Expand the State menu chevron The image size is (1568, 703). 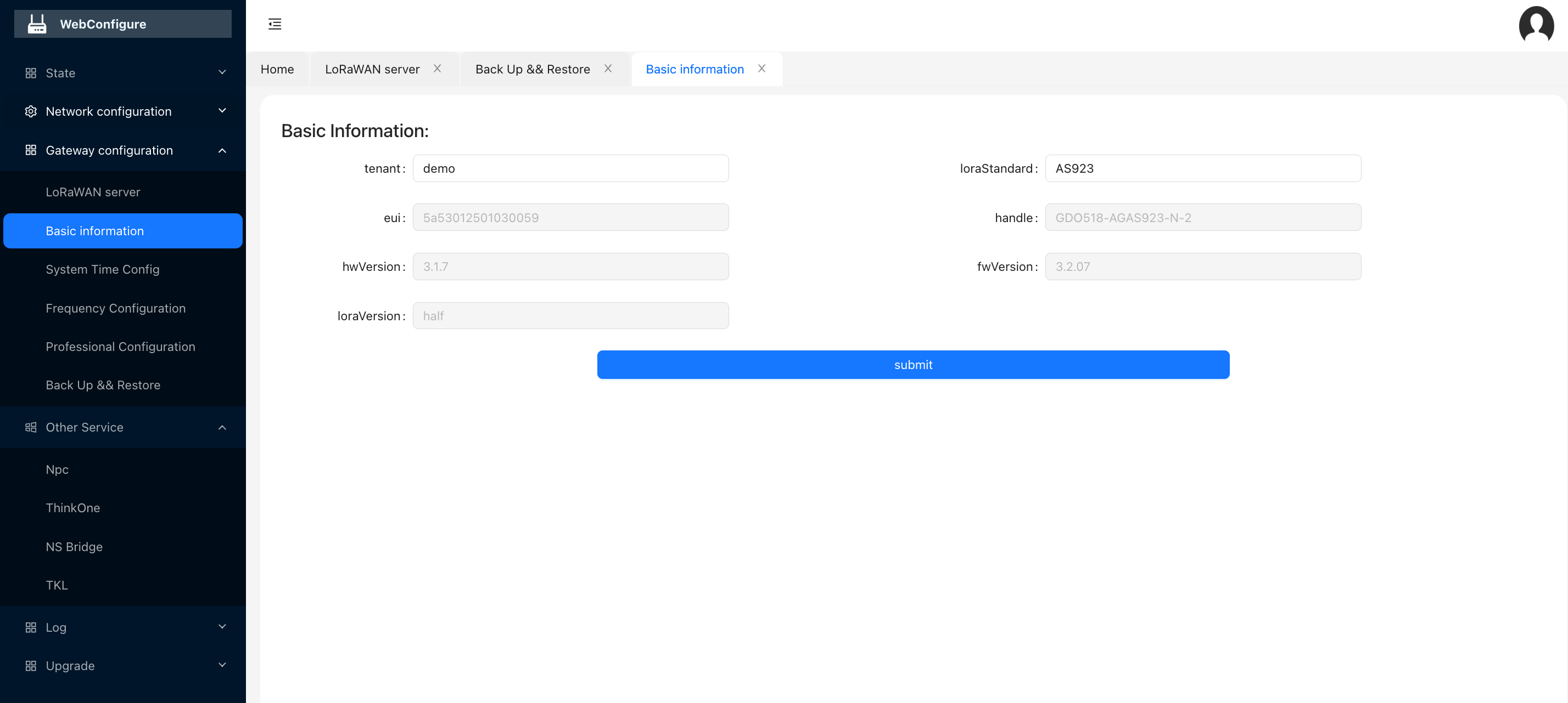coord(222,72)
